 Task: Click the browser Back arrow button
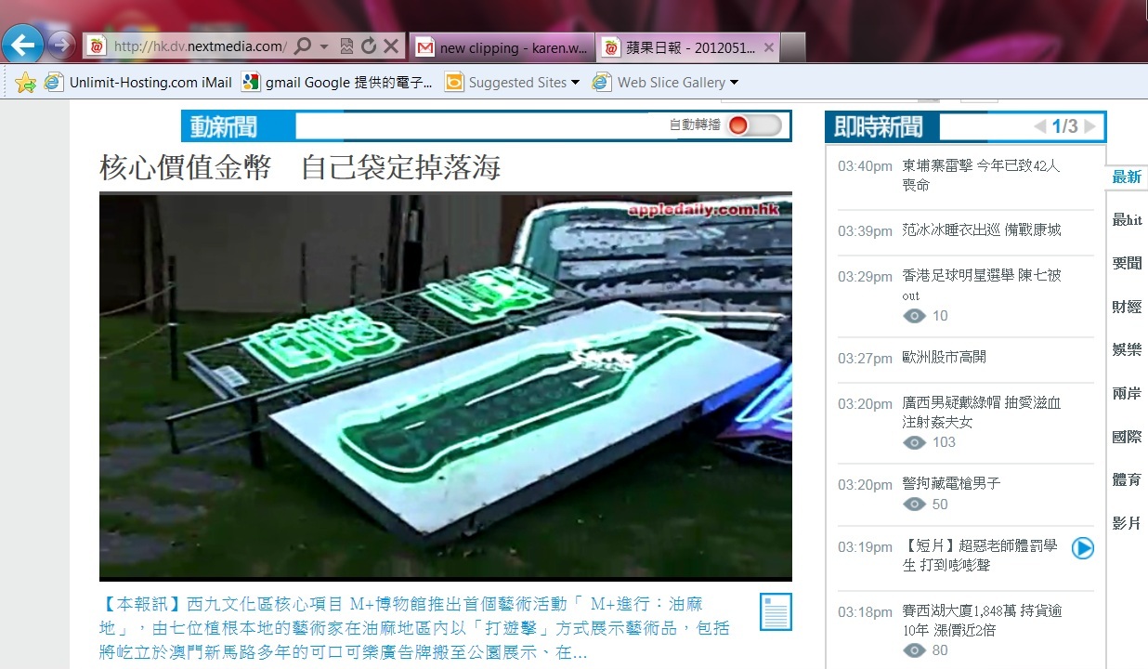tap(23, 45)
